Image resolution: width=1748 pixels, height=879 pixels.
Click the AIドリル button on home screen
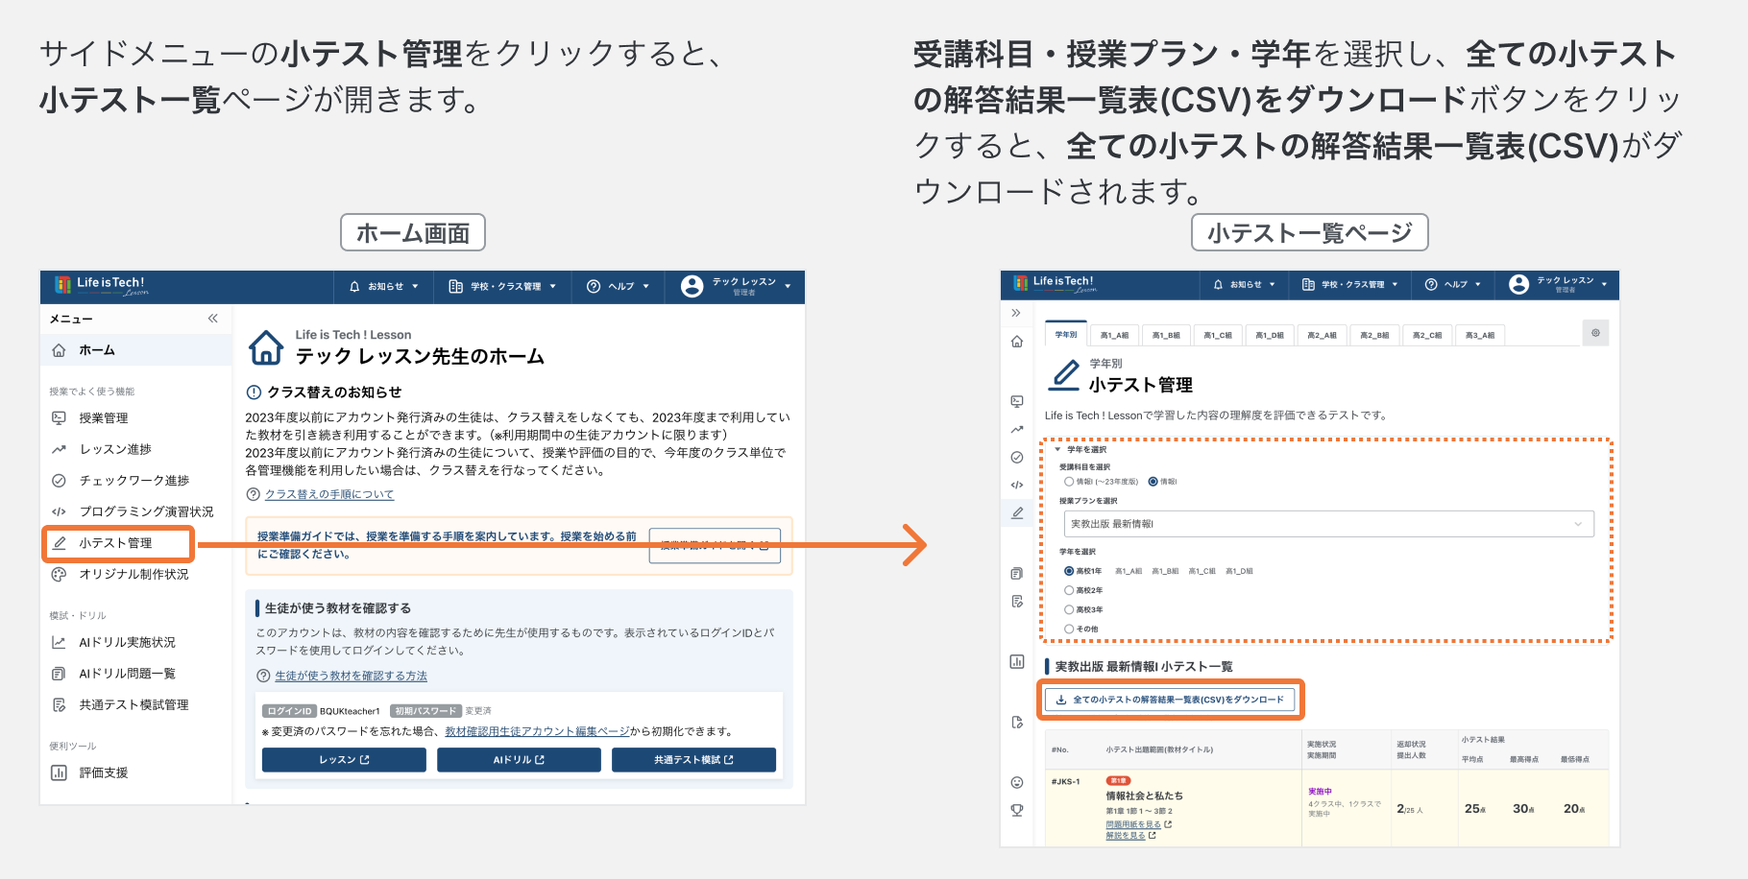tap(519, 760)
